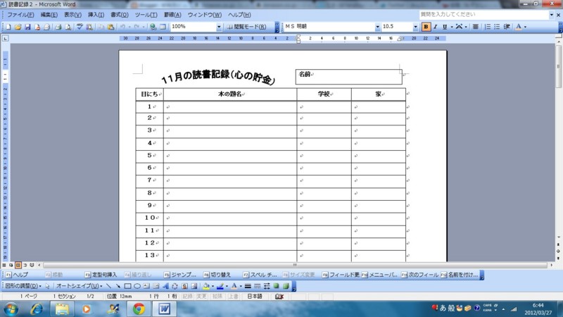Select the Rectangle shape tool
This screenshot has height=317, width=563.
[127, 286]
